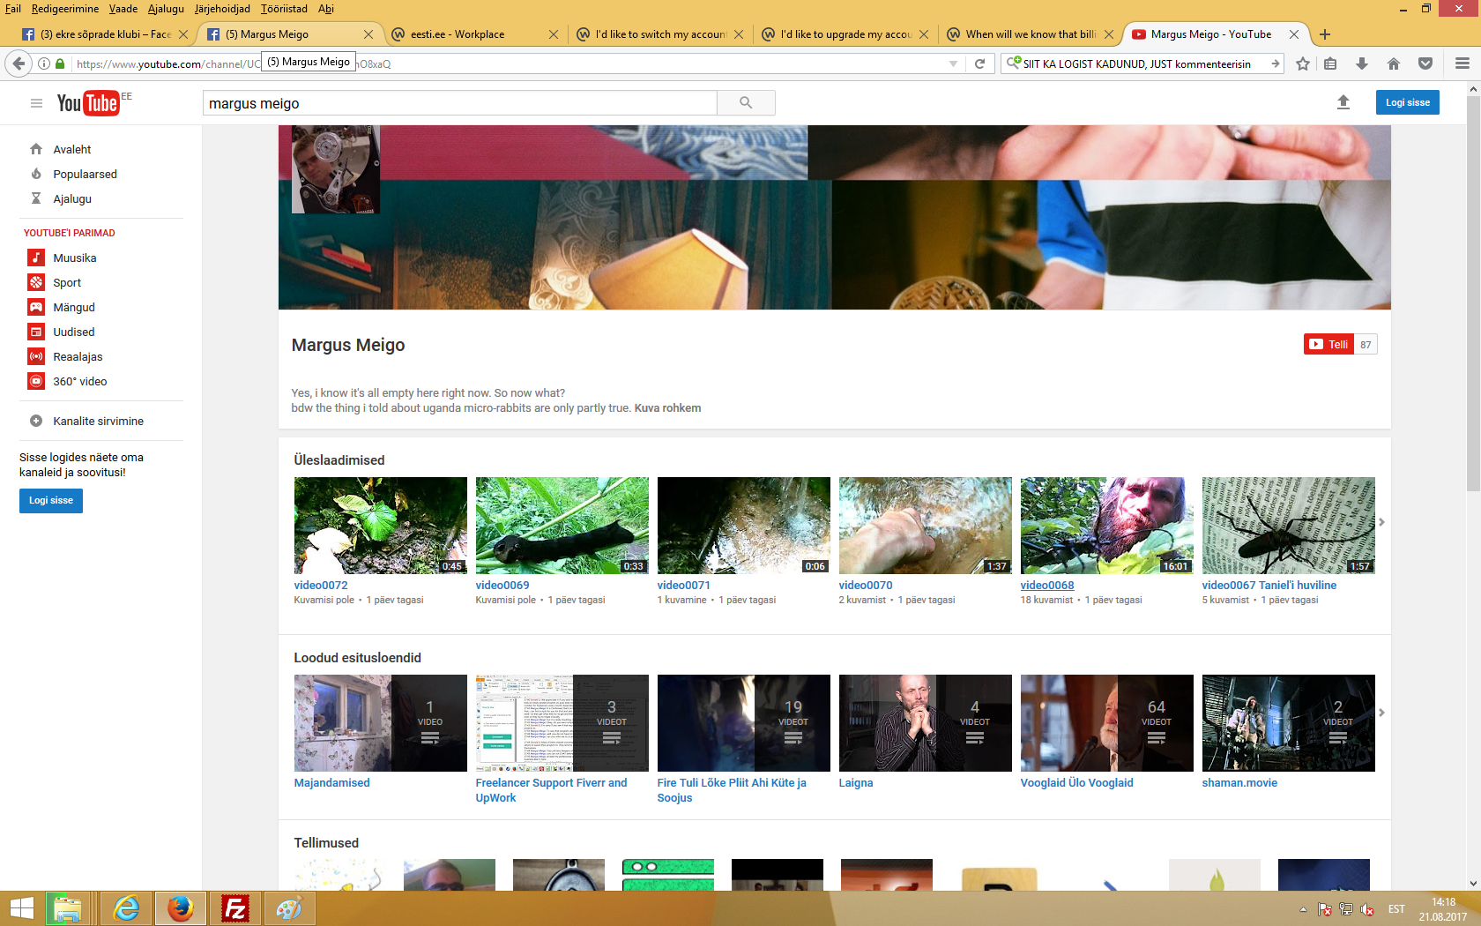This screenshot has height=926, width=1481.
Task: Open the Uudised news channel
Action: [62, 332]
